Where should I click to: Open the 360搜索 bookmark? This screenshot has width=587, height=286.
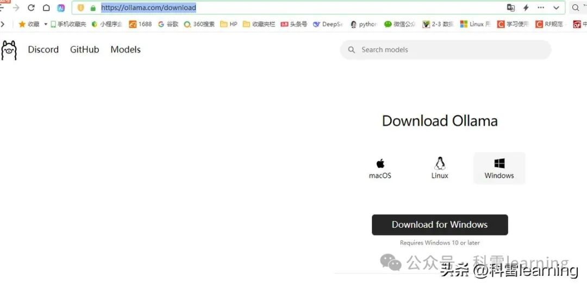199,24
